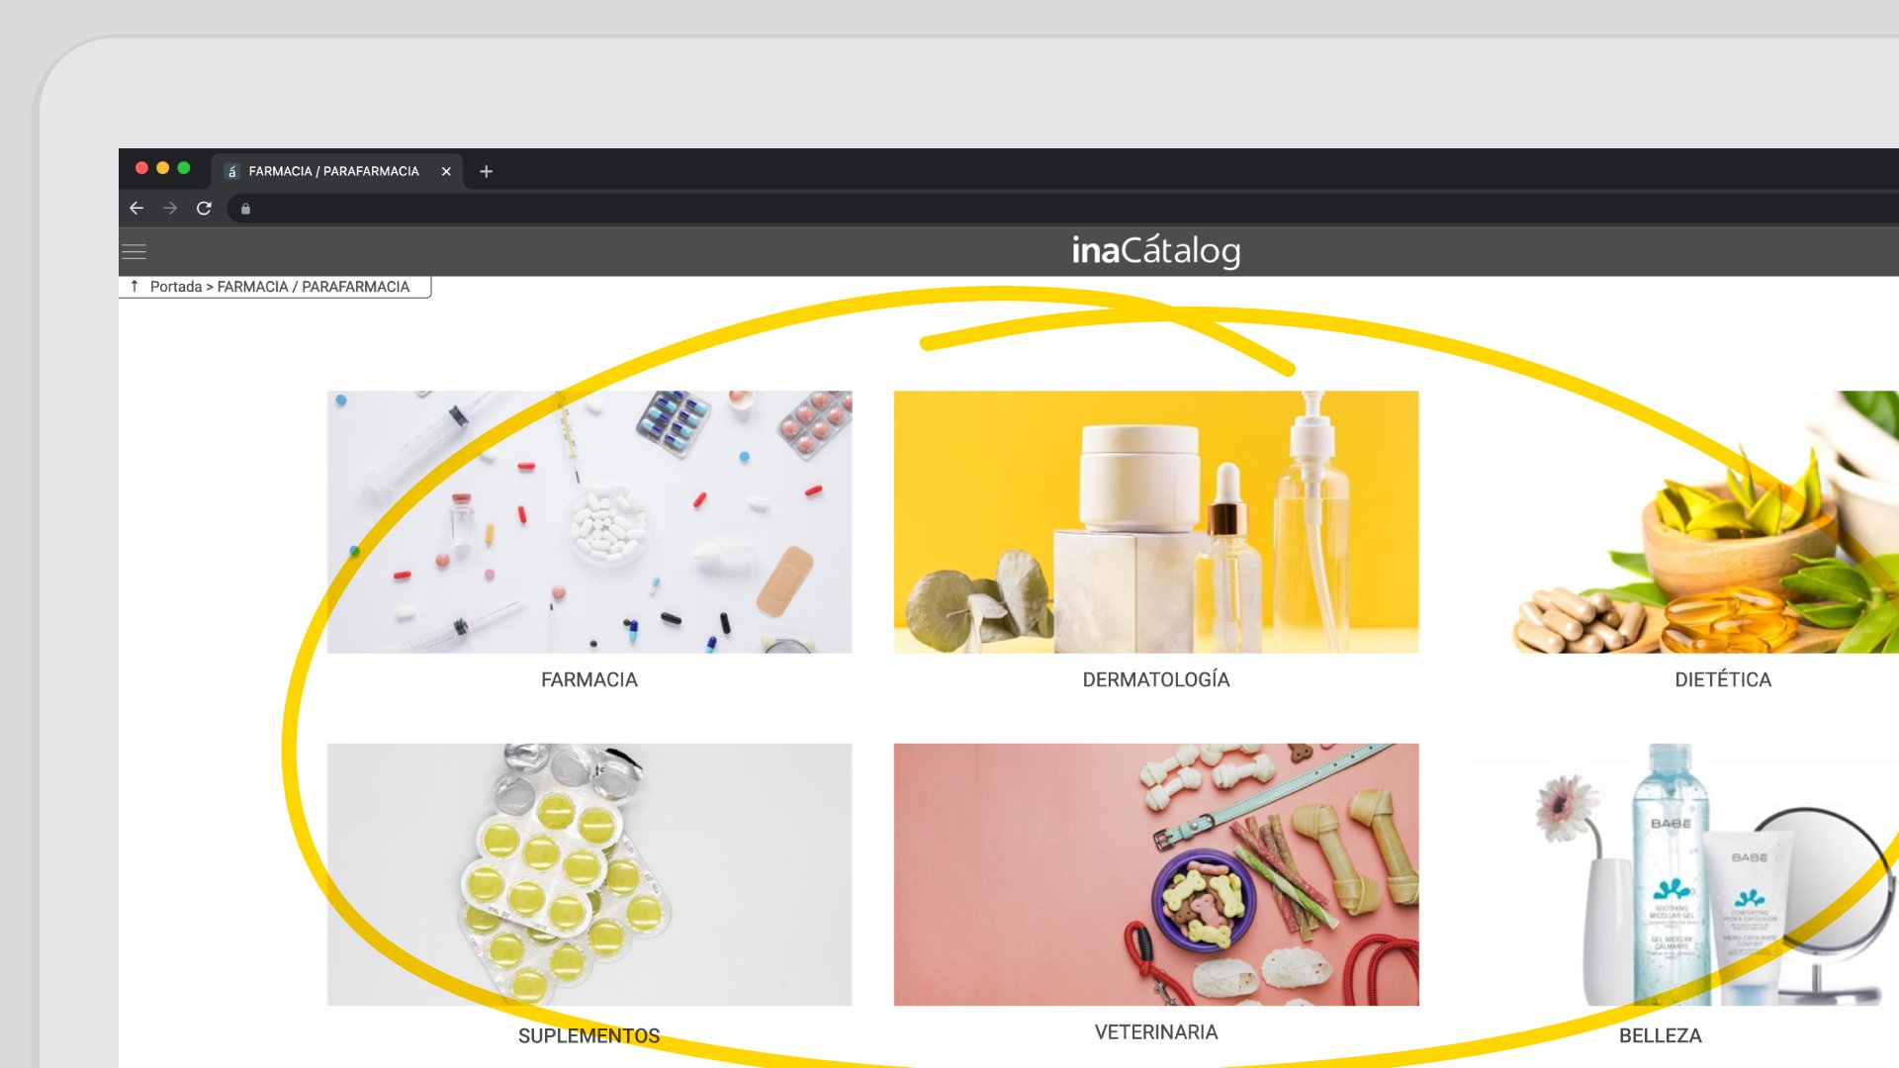Click the BELLEZA category label
This screenshot has width=1899, height=1068.
pyautogui.click(x=1660, y=1035)
